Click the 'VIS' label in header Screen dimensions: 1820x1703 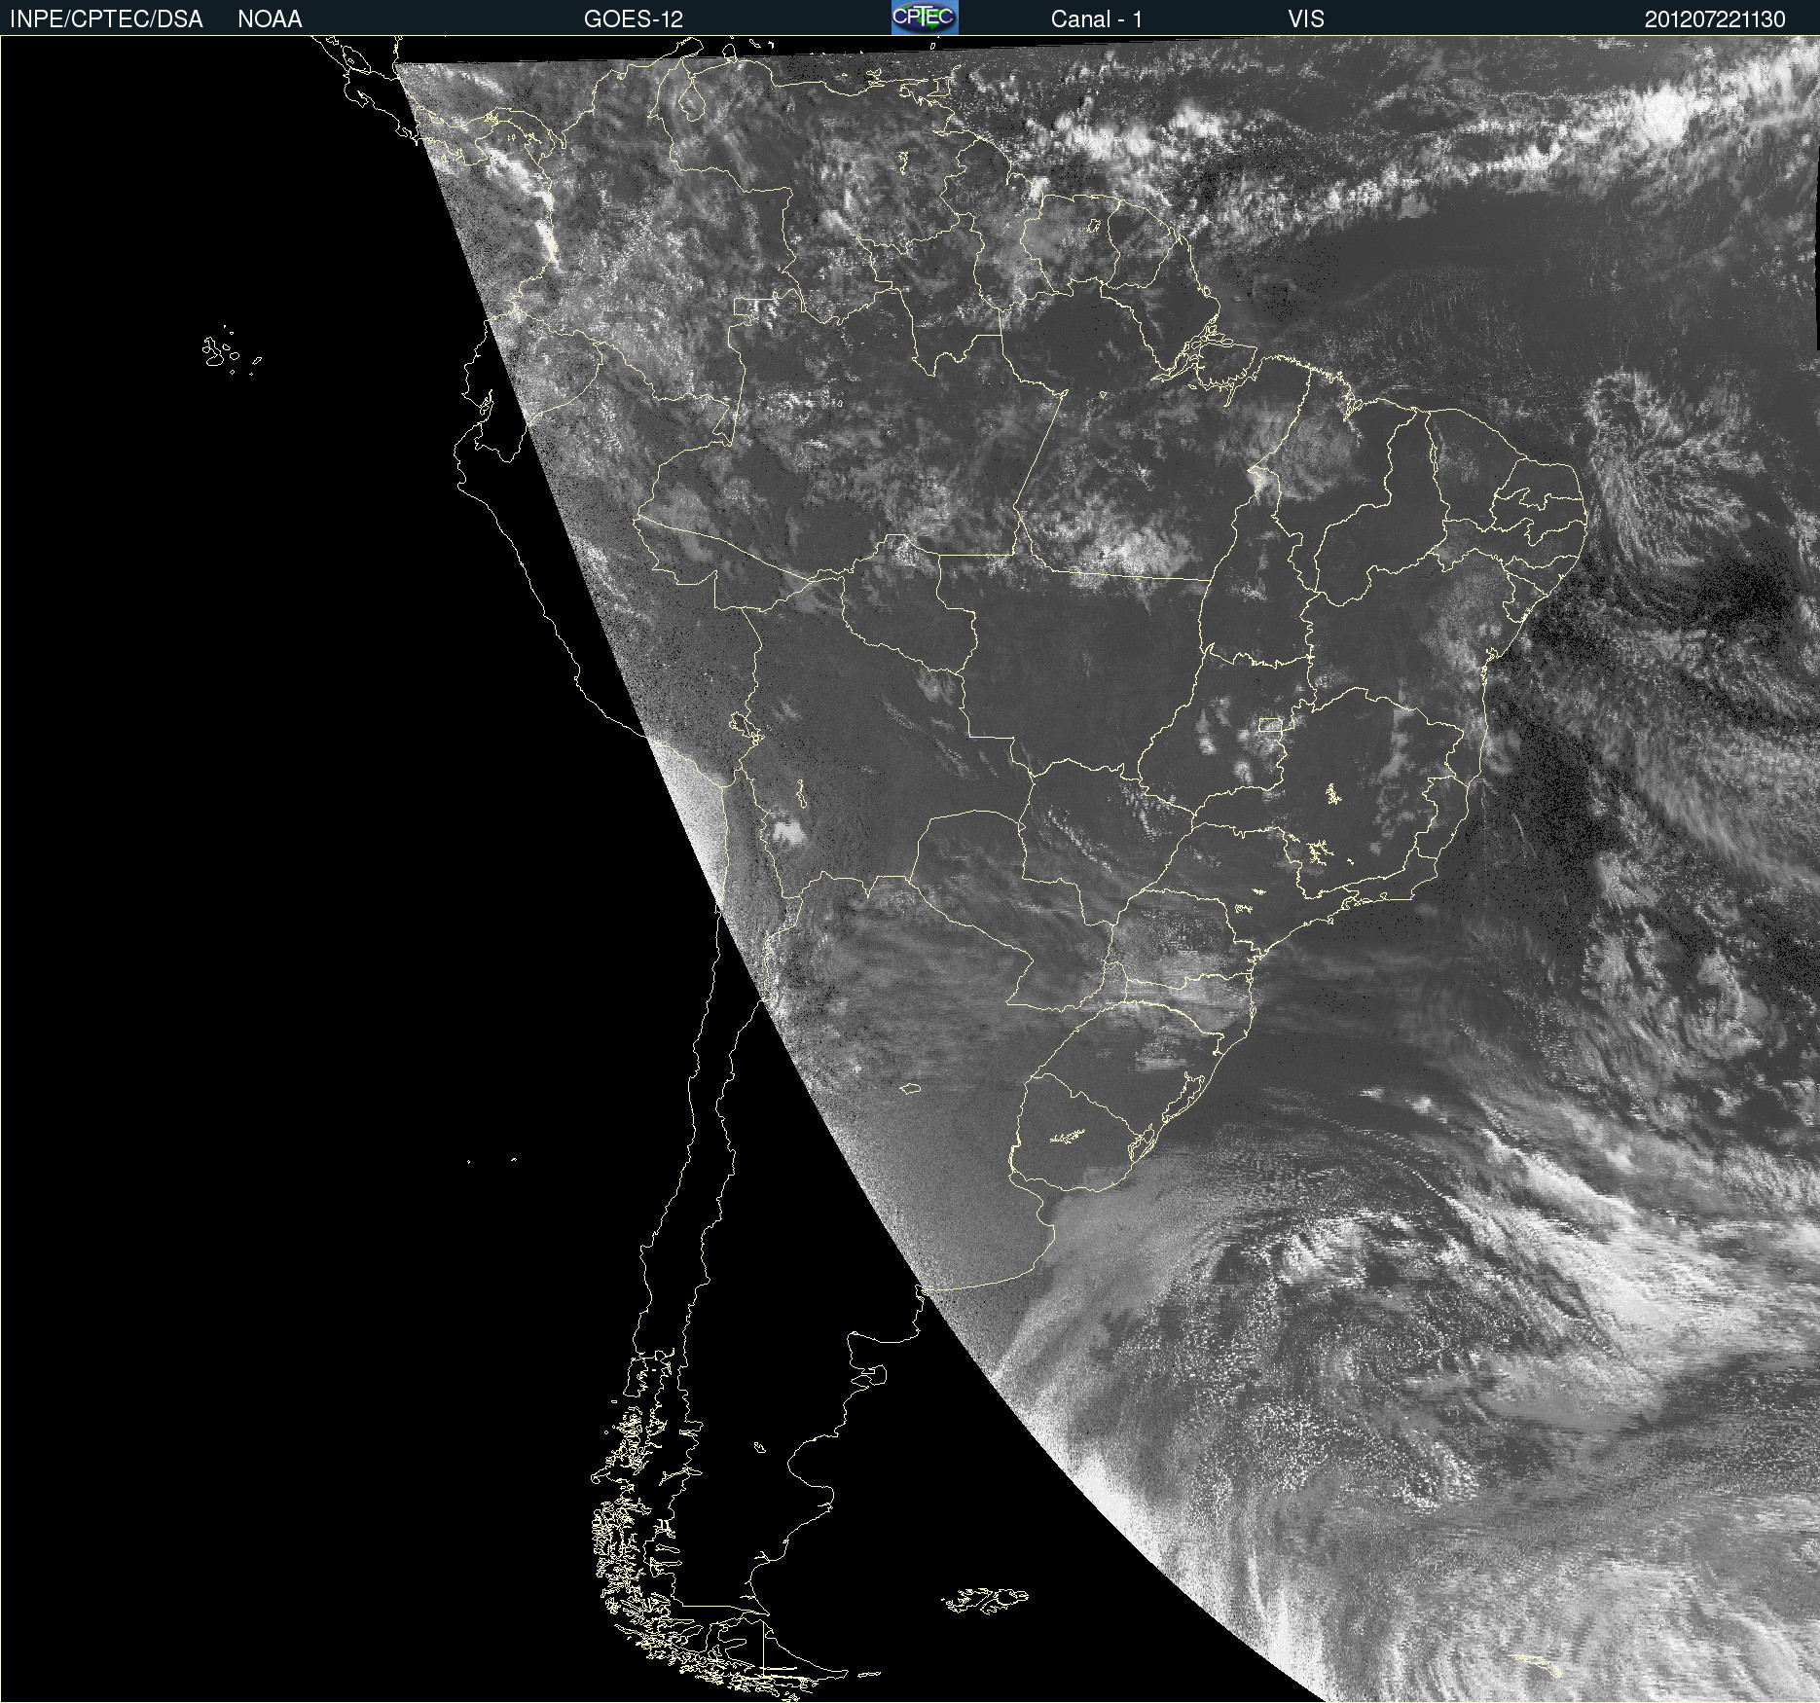pos(1306,19)
